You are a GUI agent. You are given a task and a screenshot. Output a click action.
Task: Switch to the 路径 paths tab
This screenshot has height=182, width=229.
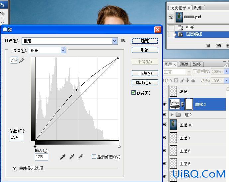pyautogui.click(x=197, y=64)
